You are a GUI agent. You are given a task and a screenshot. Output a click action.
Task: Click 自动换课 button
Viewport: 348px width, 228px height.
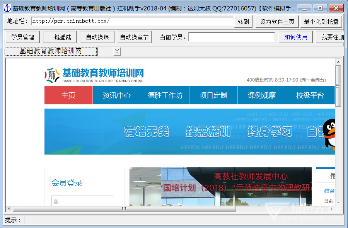[x=97, y=37]
